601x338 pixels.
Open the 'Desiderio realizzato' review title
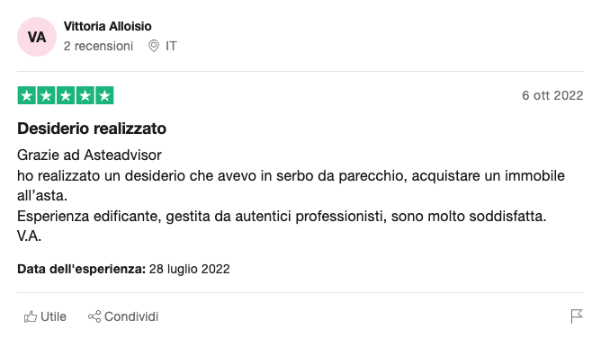[92, 129]
